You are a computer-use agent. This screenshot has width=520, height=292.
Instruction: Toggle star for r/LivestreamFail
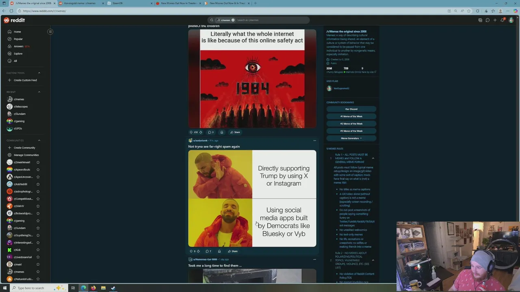coord(38,257)
